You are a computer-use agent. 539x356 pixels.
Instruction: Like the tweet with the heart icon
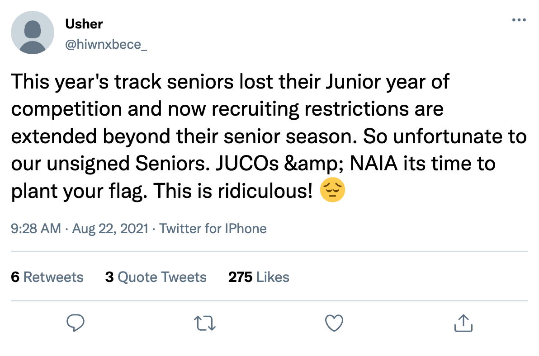pos(334,323)
